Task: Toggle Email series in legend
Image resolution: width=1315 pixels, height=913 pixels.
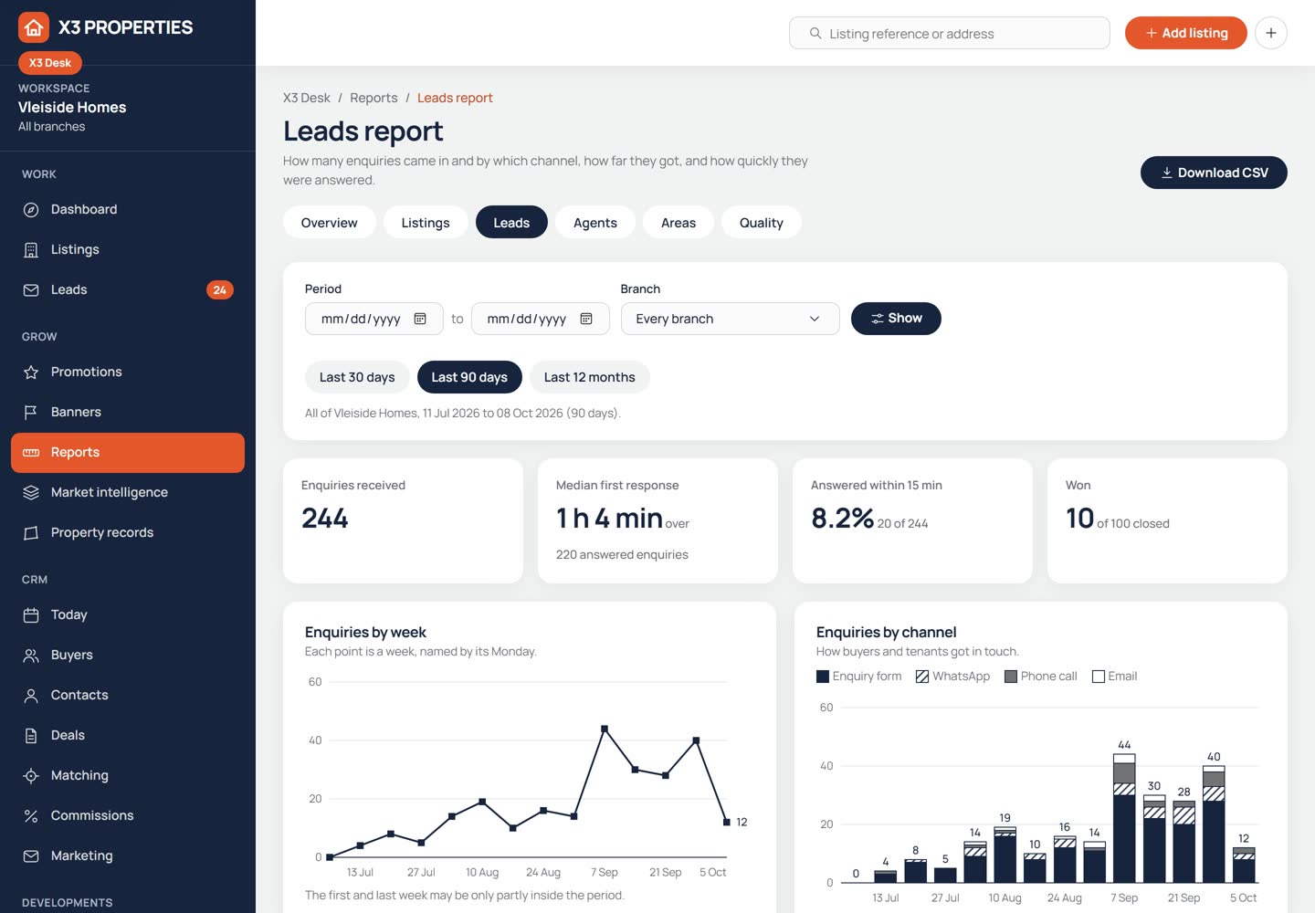Action: point(1114,677)
